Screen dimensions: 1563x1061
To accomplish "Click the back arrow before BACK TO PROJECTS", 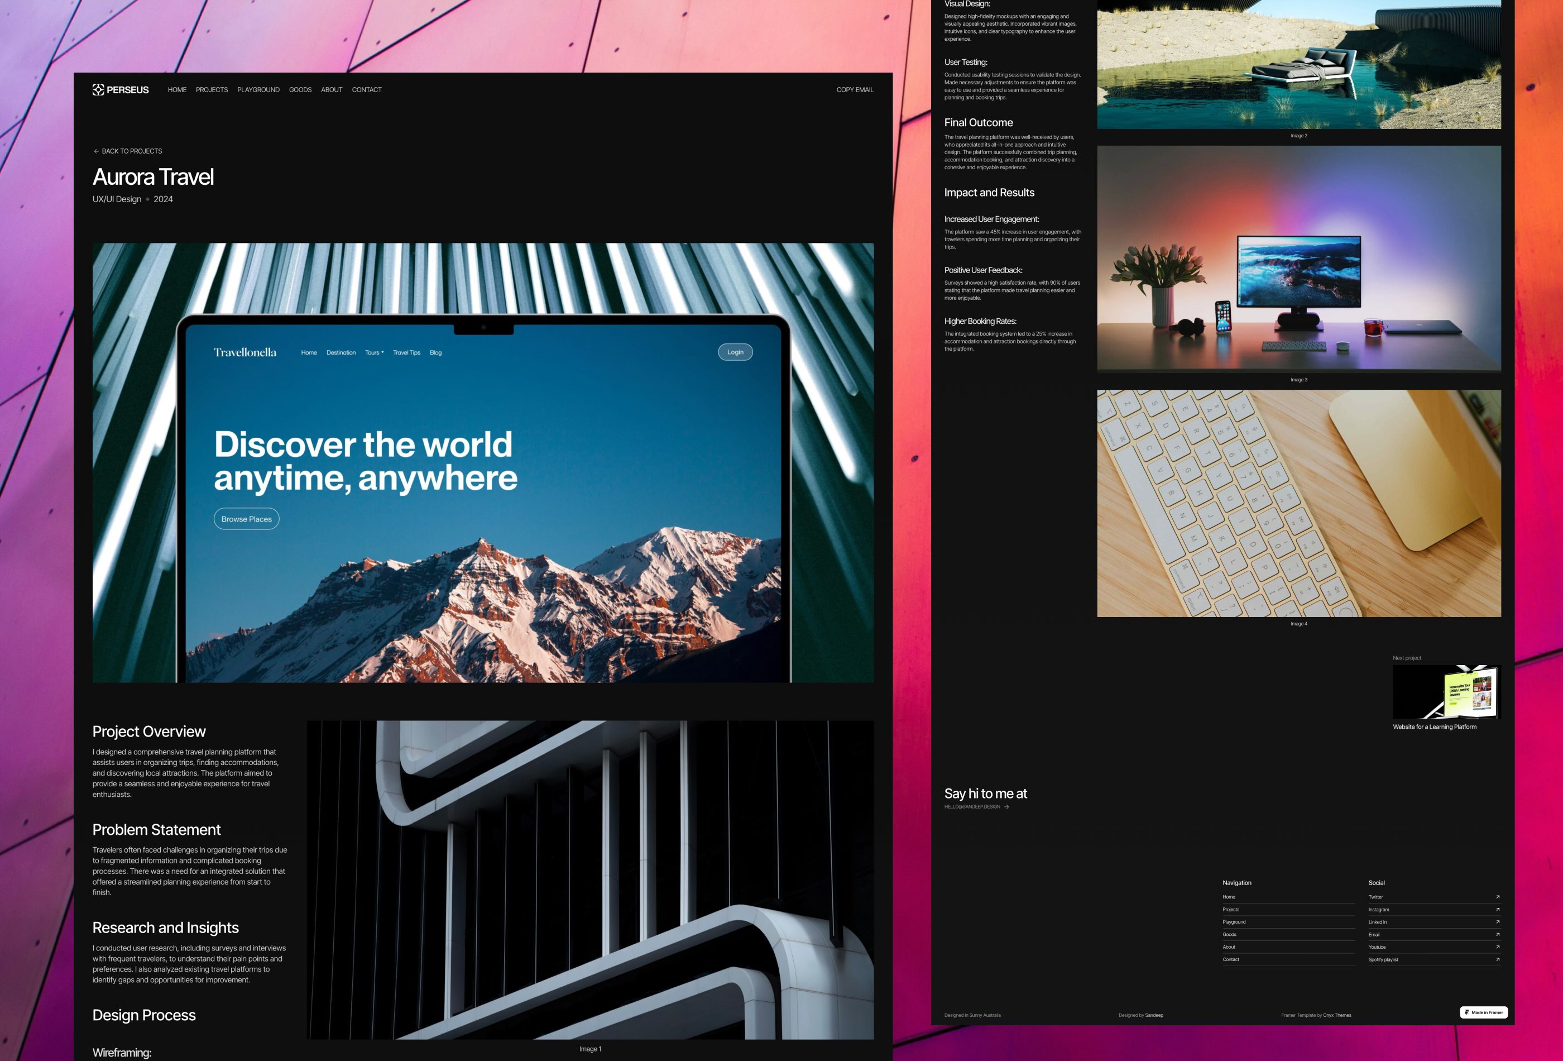I will tap(95, 151).
